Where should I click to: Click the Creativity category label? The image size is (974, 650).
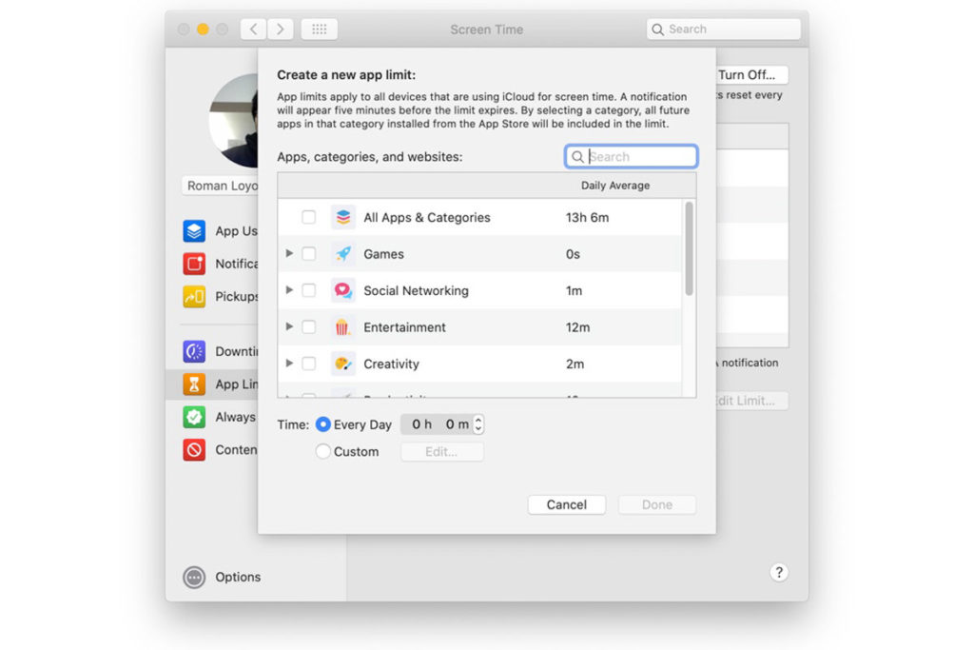(391, 364)
